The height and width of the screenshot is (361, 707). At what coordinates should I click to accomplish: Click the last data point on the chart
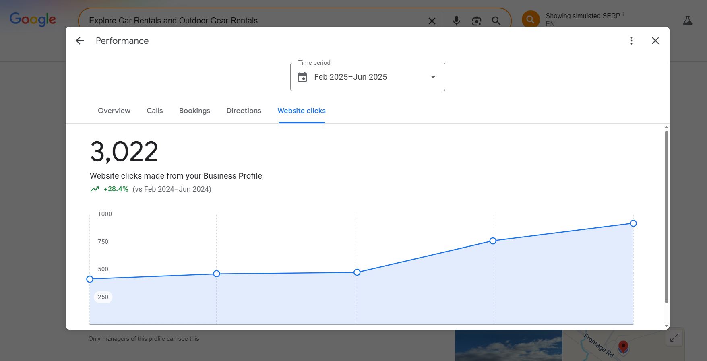633,223
